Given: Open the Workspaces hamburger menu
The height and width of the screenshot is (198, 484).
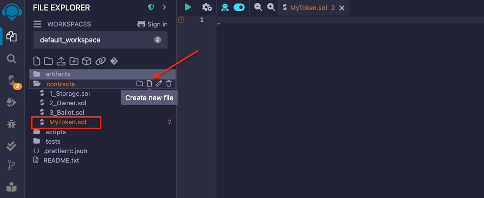Looking at the screenshot, I should [x=37, y=24].
